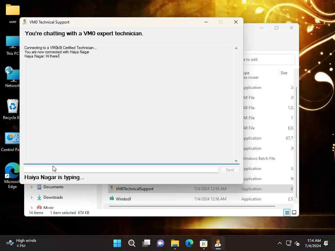
Task: Click the Explorer horizontal scrollbar
Action: tap(192, 206)
